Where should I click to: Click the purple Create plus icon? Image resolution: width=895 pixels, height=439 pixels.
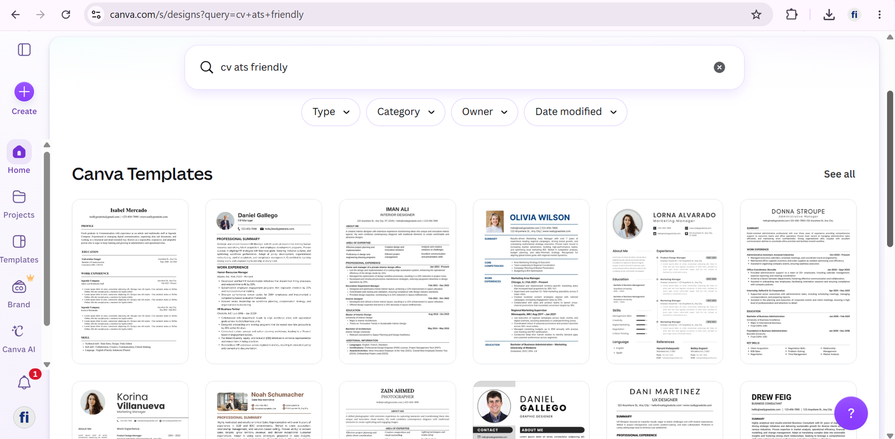[24, 92]
